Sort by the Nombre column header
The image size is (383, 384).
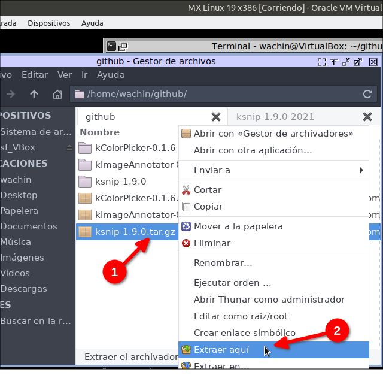[100, 132]
